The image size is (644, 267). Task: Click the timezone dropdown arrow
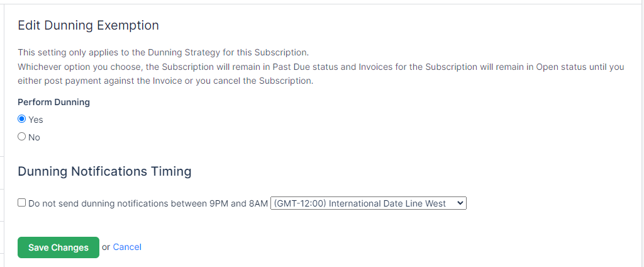click(460, 203)
